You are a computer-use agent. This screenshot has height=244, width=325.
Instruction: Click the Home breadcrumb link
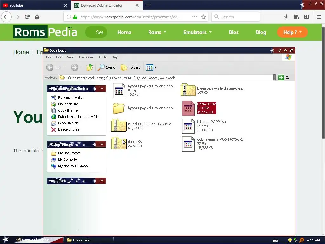pos(21,52)
